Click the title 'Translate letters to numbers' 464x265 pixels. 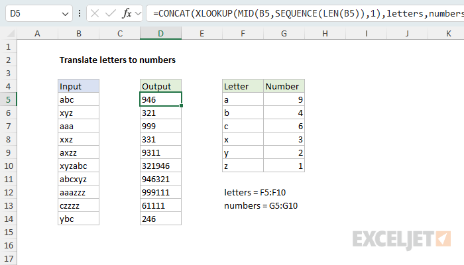click(117, 60)
